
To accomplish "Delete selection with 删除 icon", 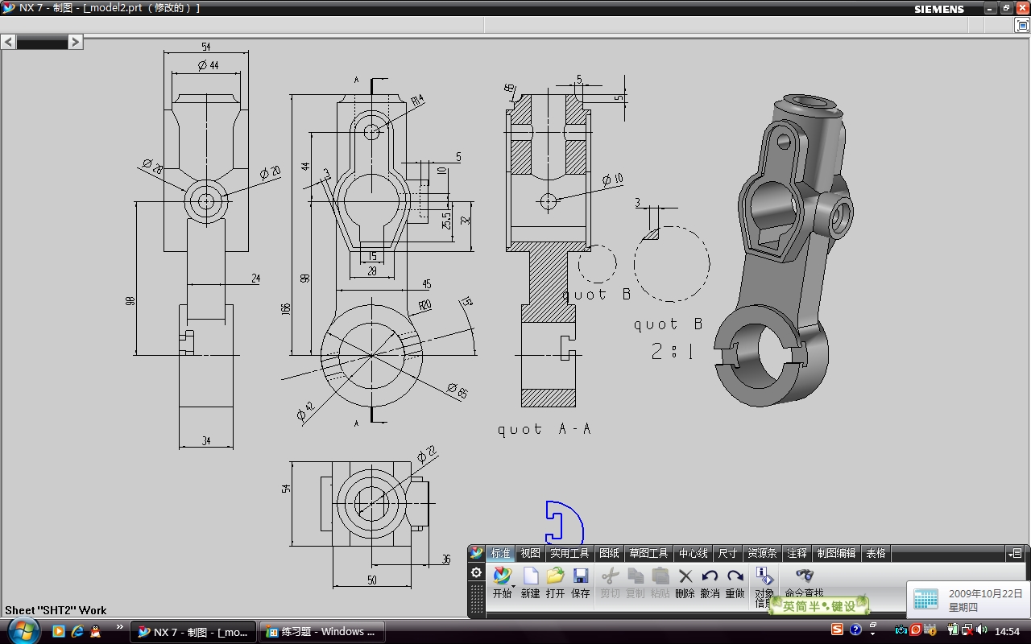I will click(685, 583).
